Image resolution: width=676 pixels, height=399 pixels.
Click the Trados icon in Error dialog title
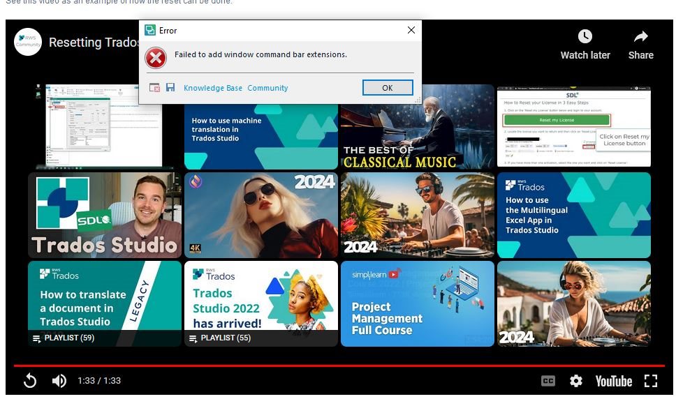tap(150, 30)
